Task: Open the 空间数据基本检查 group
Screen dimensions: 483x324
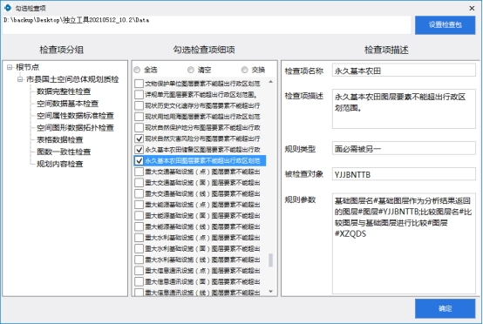Action: 67,104
